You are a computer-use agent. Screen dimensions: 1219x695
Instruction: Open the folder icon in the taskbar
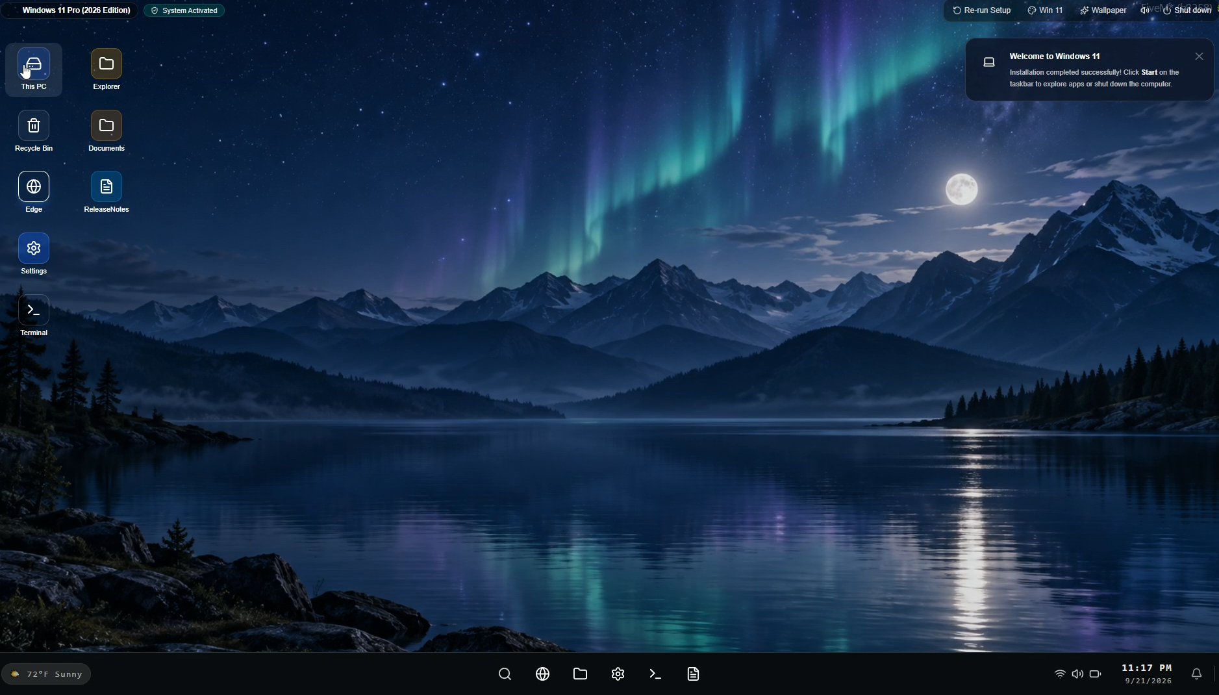pyautogui.click(x=581, y=674)
